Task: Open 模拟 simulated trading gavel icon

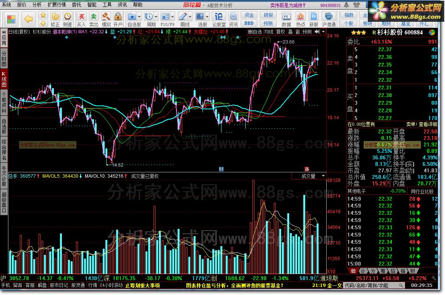Action: click(106, 16)
